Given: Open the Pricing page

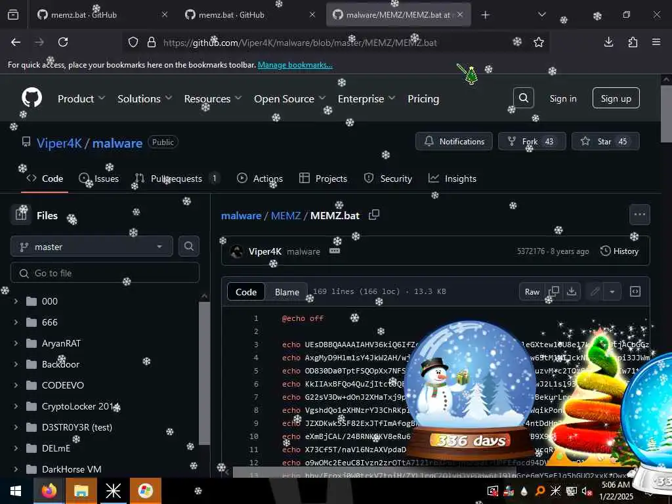Looking at the screenshot, I should pos(423,98).
